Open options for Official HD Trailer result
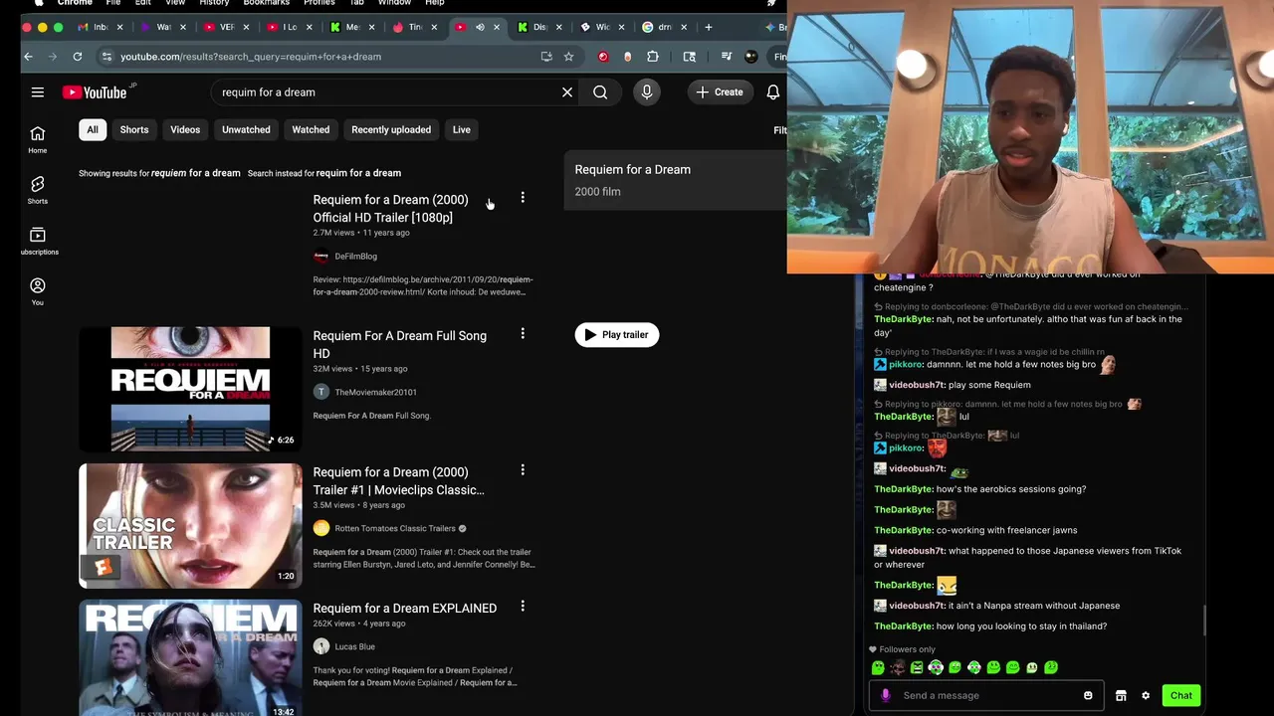This screenshot has width=1274, height=716. click(523, 198)
